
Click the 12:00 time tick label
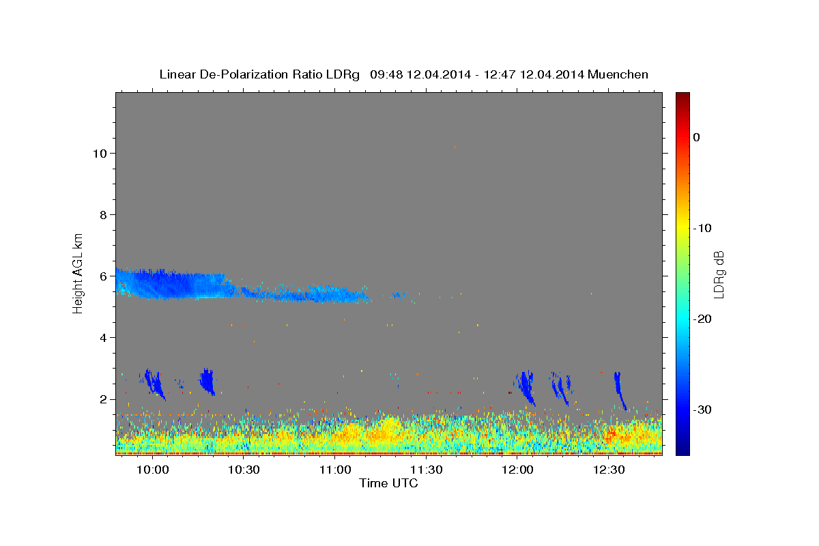(x=518, y=470)
